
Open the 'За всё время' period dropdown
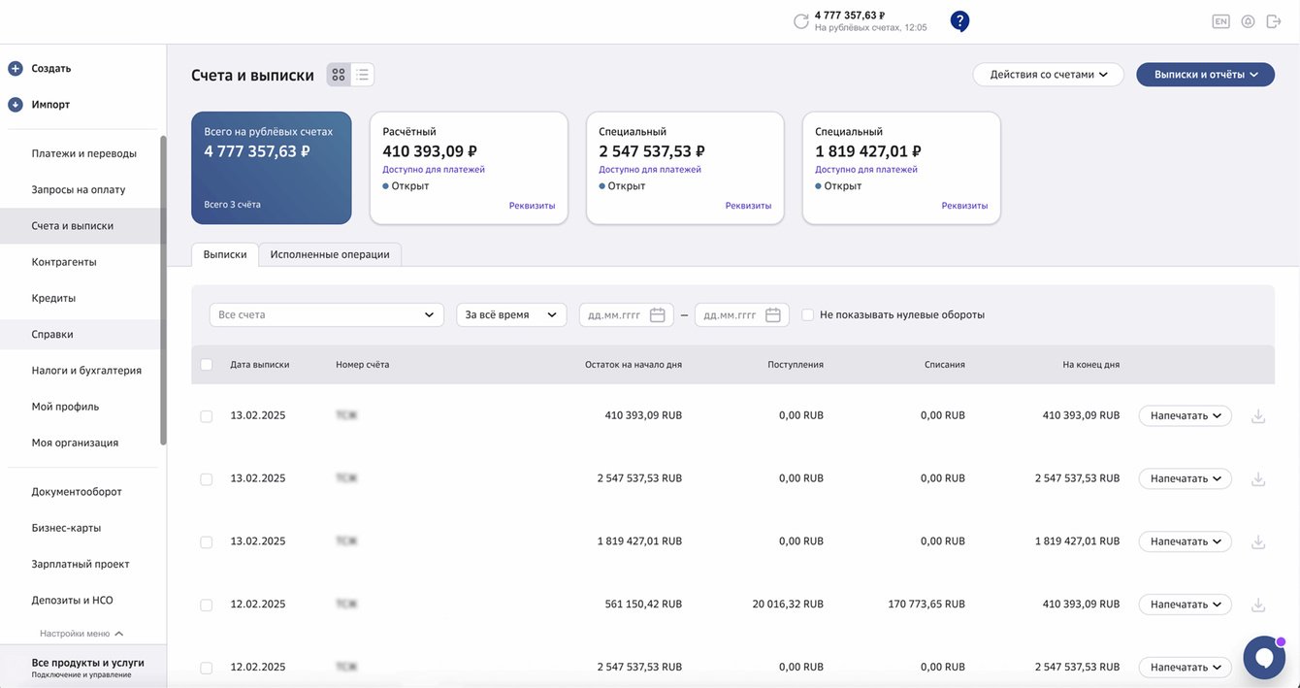[511, 315]
